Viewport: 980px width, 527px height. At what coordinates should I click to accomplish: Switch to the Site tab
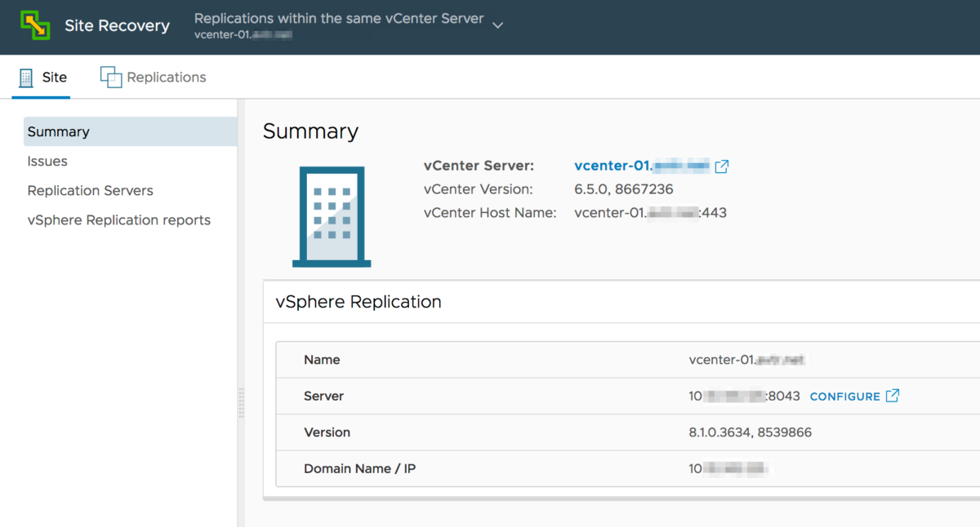(54, 76)
